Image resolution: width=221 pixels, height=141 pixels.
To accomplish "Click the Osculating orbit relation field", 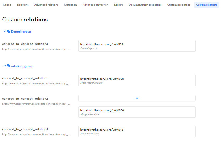I will pos(137,46).
